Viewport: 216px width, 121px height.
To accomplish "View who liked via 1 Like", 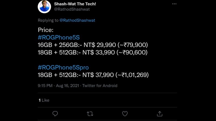I will coord(44,100).
